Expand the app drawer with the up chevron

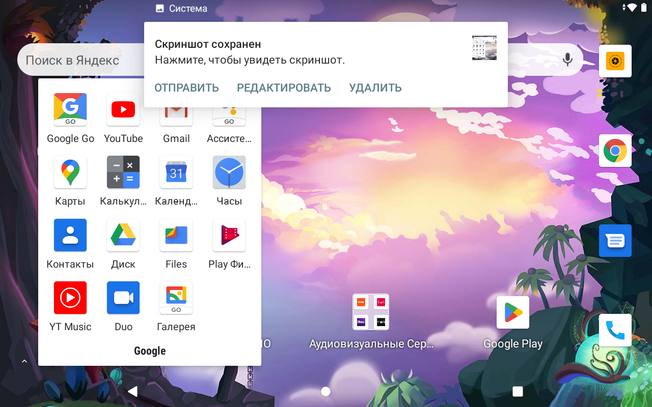pos(24,361)
